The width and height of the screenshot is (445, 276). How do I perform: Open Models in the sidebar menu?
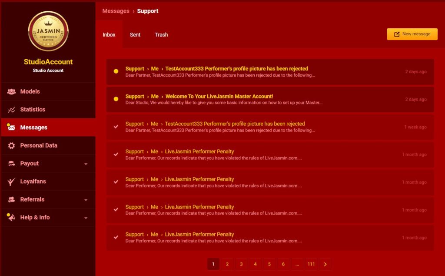(x=48, y=91)
